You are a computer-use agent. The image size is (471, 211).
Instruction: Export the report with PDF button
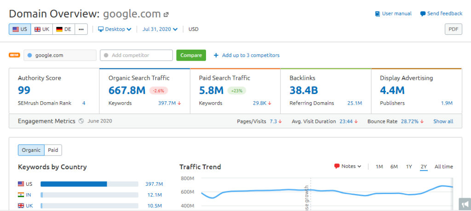pyautogui.click(x=453, y=29)
